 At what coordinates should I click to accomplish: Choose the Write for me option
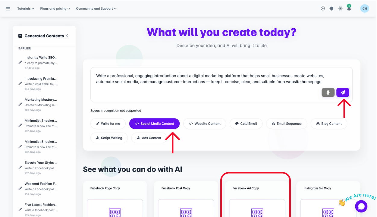pos(108,124)
